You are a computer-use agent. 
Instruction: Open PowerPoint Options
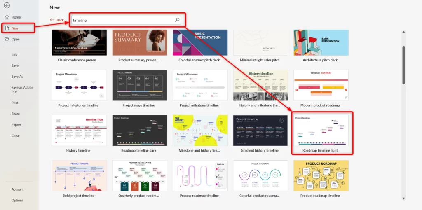(17, 201)
